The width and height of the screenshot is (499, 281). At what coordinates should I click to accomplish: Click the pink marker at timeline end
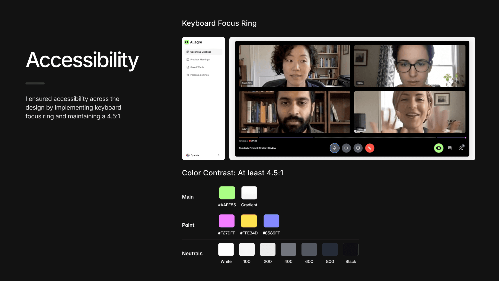[x=465, y=138]
